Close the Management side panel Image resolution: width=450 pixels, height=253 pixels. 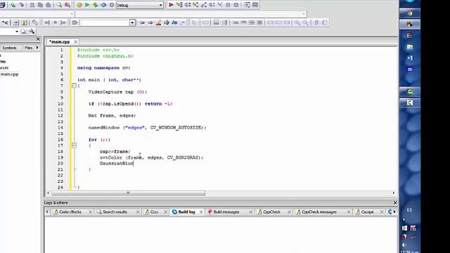coord(38,39)
